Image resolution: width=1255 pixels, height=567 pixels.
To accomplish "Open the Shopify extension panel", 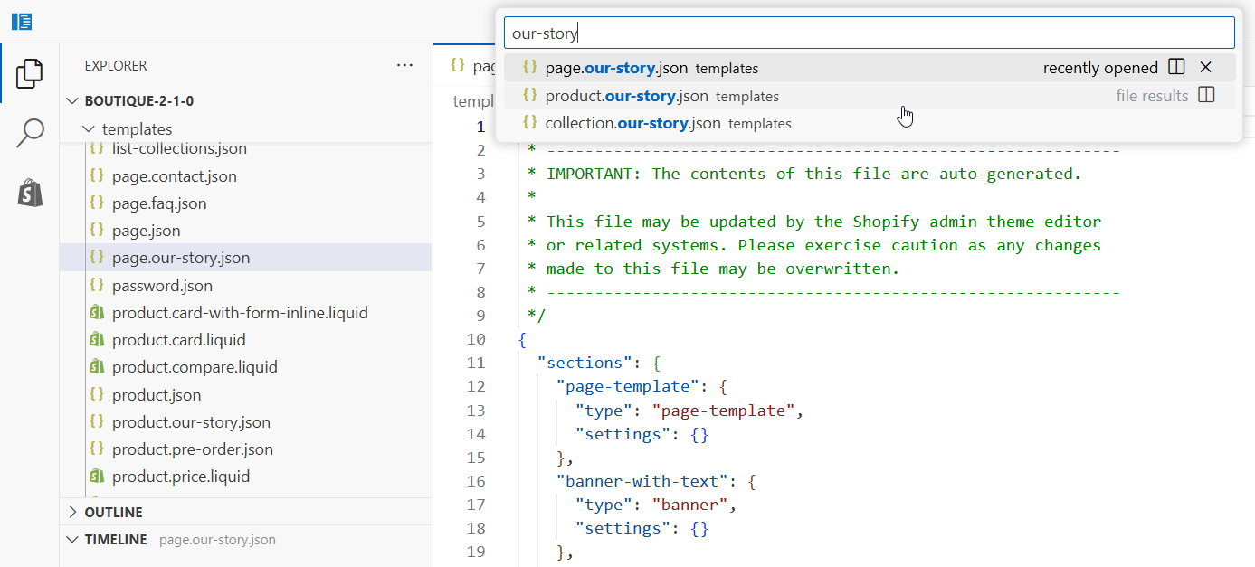I will coord(30,193).
